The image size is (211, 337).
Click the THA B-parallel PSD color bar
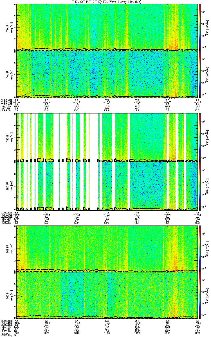(x=200, y=74)
